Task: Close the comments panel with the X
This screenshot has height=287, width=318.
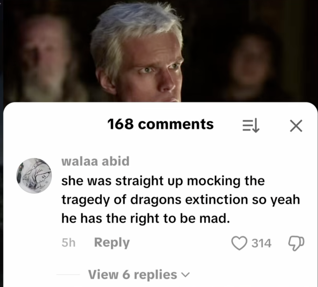Action: pos(296,126)
